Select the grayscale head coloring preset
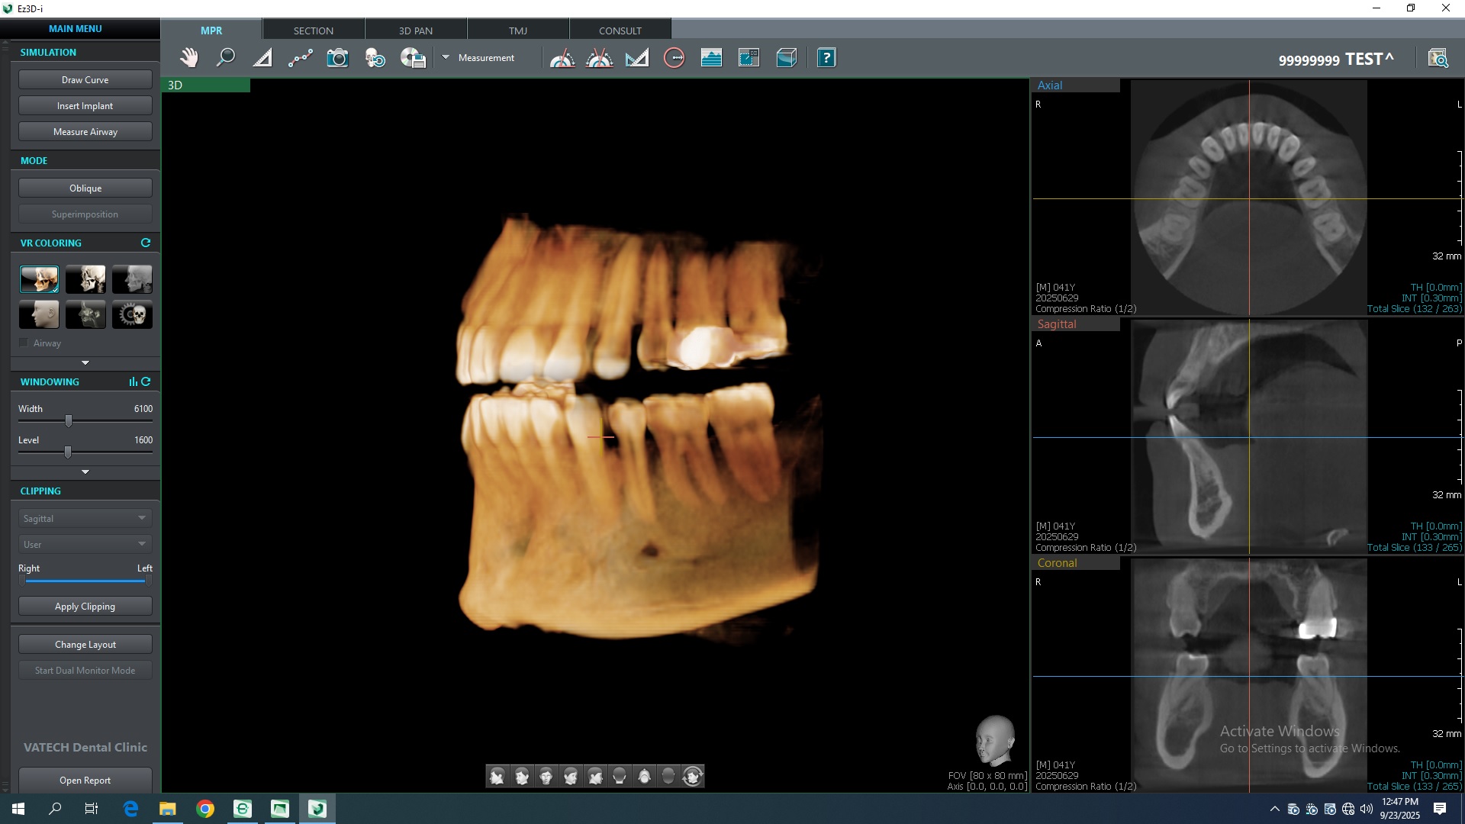 click(39, 314)
